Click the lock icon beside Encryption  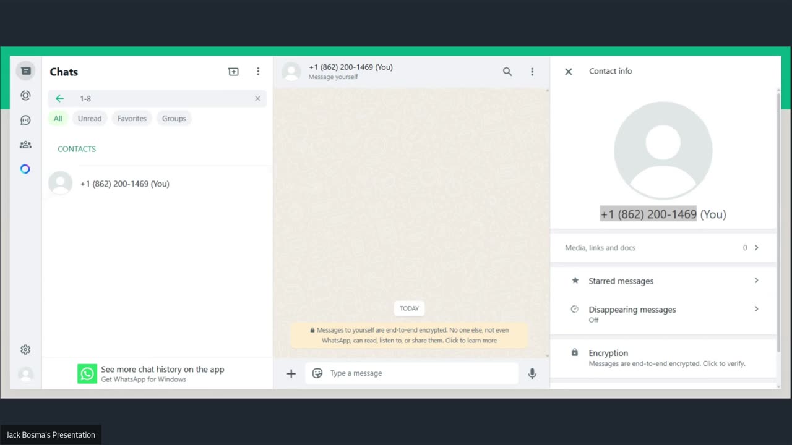tap(575, 352)
